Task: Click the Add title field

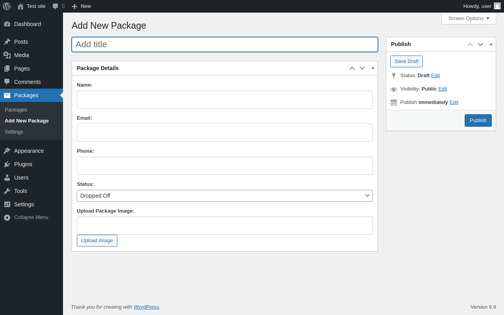Action: (225, 44)
